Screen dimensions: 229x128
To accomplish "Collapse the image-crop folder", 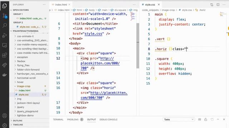I will (x=24, y=86).
